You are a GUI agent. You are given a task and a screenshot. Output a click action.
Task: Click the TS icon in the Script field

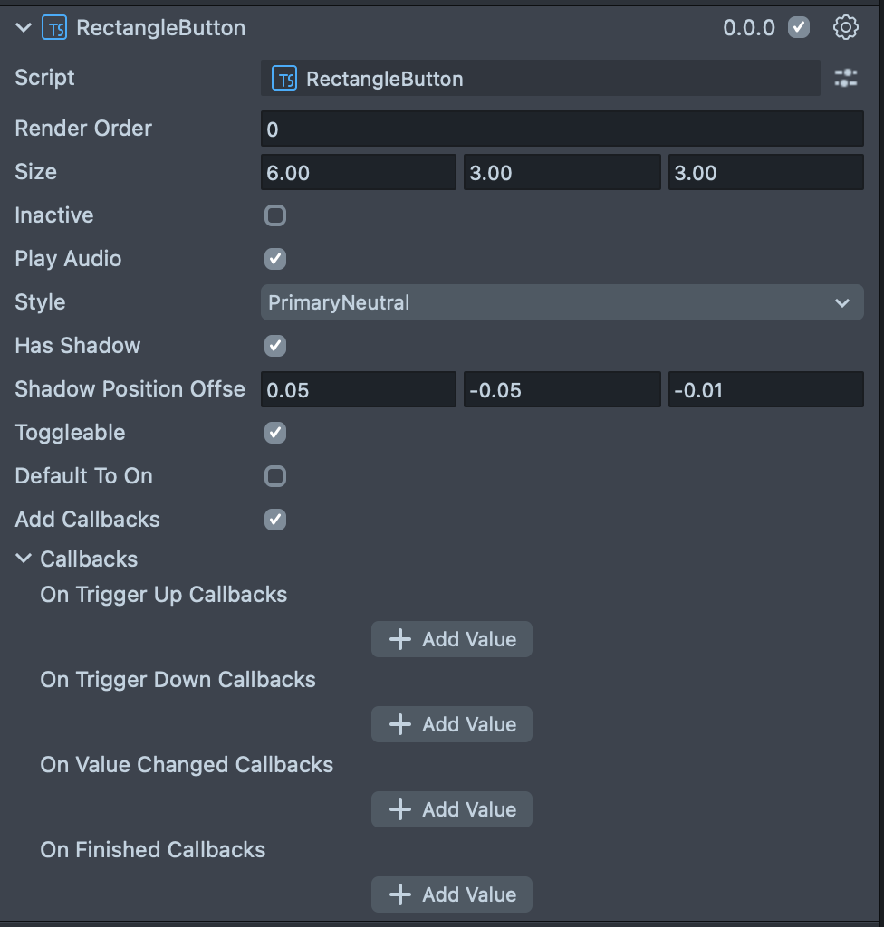[x=284, y=79]
